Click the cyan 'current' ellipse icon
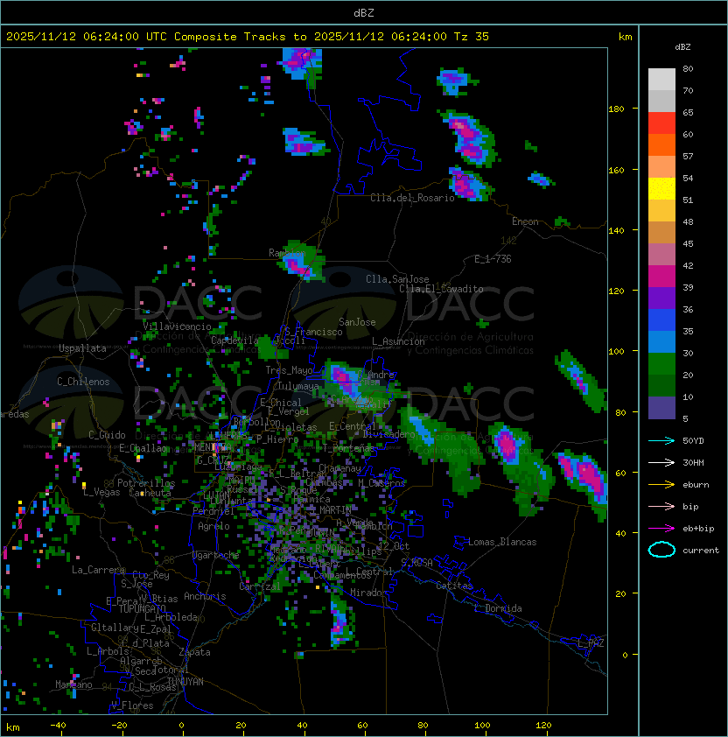This screenshot has width=728, height=737. (x=661, y=550)
